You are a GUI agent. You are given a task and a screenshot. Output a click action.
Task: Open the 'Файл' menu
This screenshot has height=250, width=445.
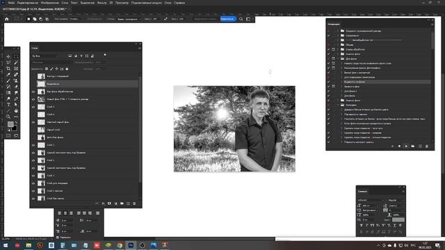pyautogui.click(x=11, y=3)
